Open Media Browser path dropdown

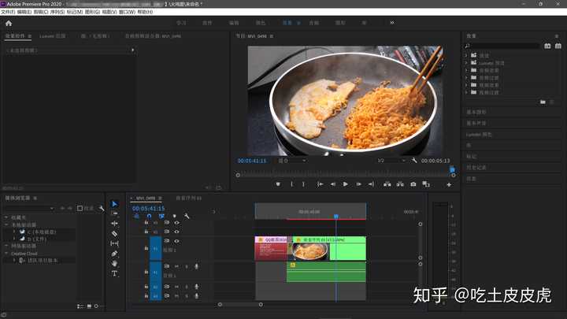[x=29, y=208]
